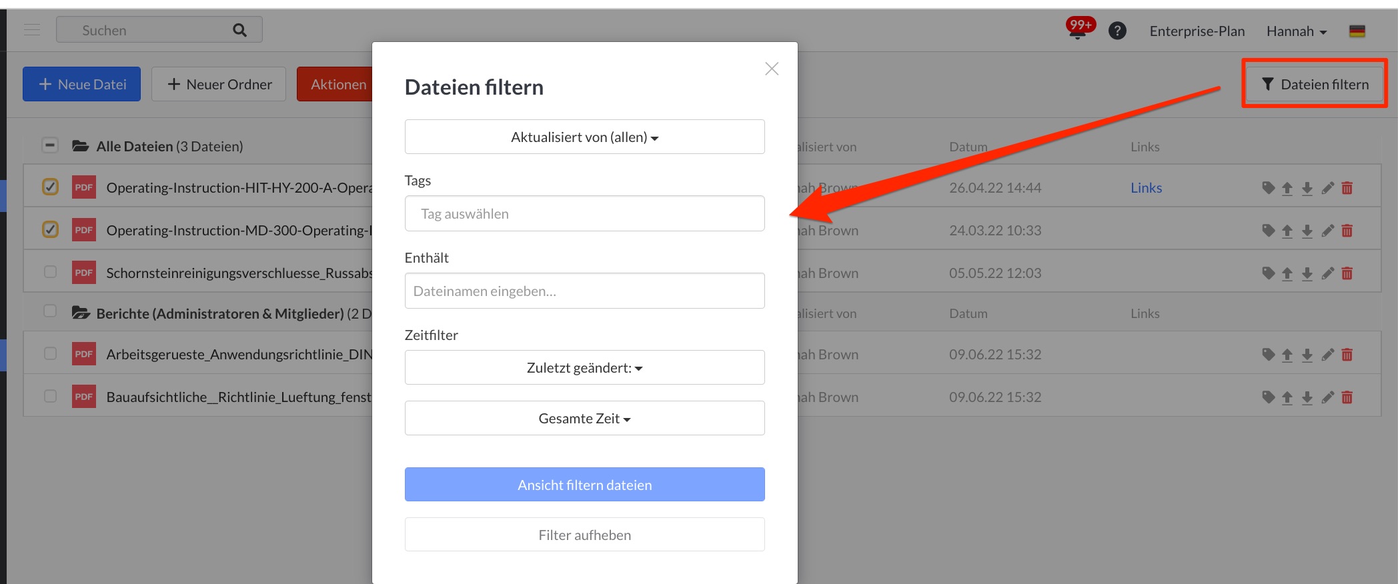The height and width of the screenshot is (584, 1398).
Task: Open file Arbeitsgerueste_Anwendungsrichtlinie
Action: 239,355
